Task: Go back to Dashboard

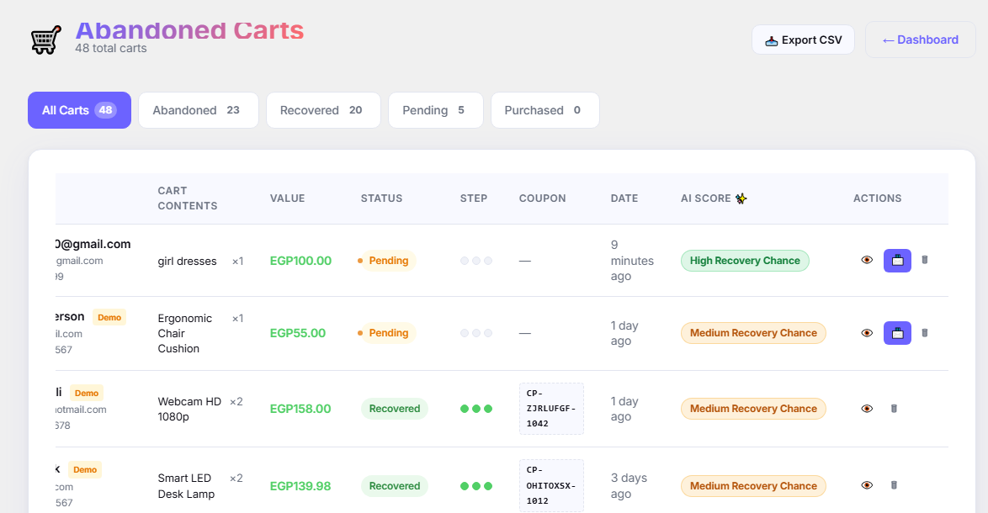Action: 921,40
